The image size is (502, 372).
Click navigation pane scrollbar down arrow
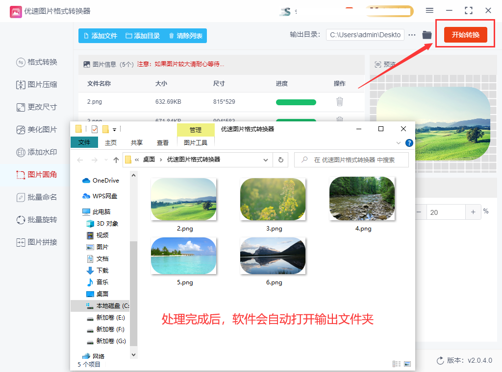coord(133,355)
